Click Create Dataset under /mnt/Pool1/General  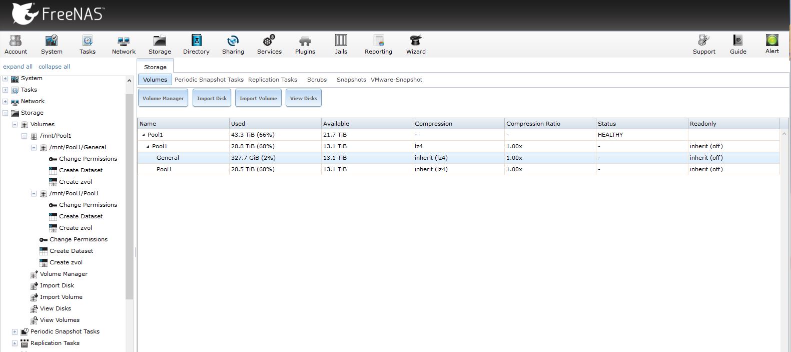(x=76, y=170)
